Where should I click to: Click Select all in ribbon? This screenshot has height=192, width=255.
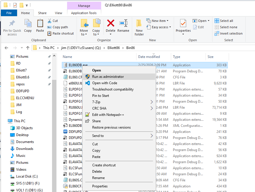tap(224, 21)
